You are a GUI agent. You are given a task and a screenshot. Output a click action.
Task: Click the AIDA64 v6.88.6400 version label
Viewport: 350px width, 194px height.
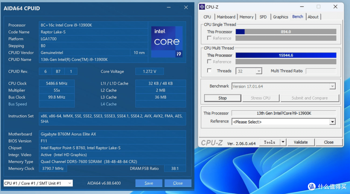[104, 183]
